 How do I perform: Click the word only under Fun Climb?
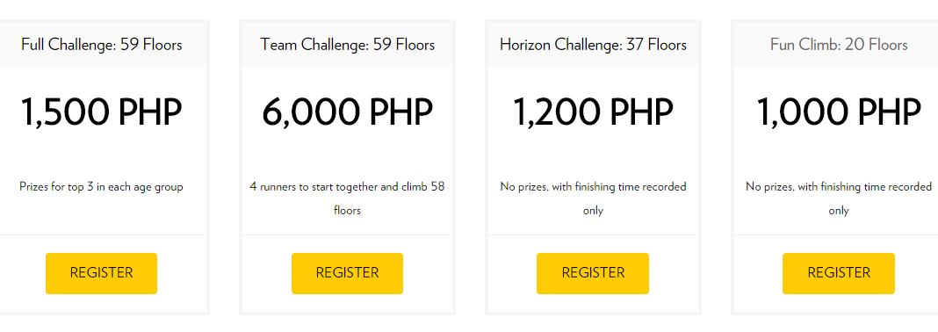click(839, 211)
